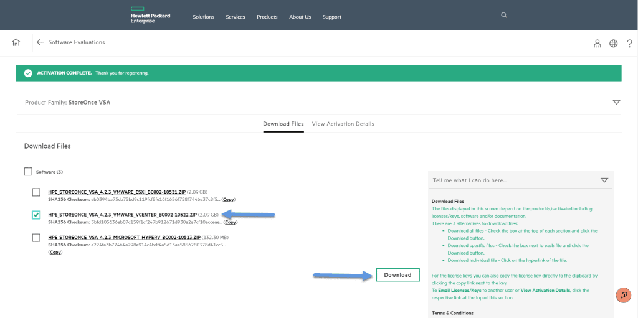Open the HPE_STOREONCE MICROSOFT_HYPERV zip link

tap(125, 237)
